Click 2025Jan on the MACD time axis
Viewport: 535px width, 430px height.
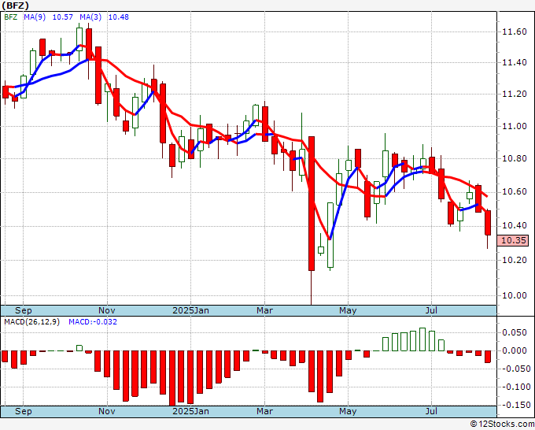[190, 411]
